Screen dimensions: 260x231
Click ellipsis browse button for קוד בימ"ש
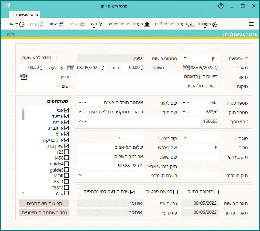[123, 138]
